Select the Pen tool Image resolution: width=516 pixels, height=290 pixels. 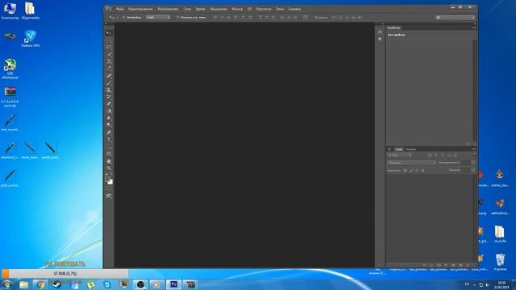click(109, 132)
